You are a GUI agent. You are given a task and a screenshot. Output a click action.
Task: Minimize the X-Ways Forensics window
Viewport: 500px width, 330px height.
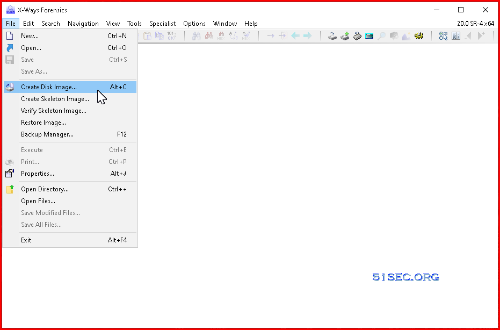click(437, 10)
